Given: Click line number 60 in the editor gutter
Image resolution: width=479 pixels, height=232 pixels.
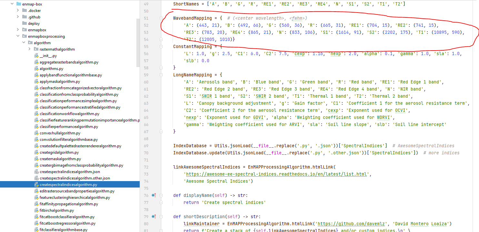Looking at the screenshot, I should click(146, 82).
